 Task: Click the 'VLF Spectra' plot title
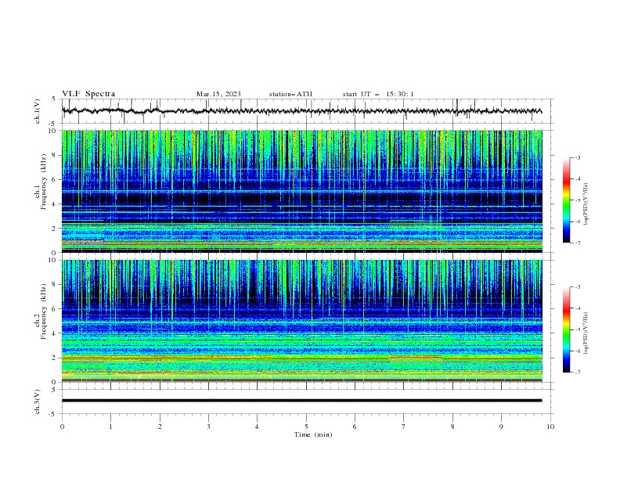pos(88,94)
